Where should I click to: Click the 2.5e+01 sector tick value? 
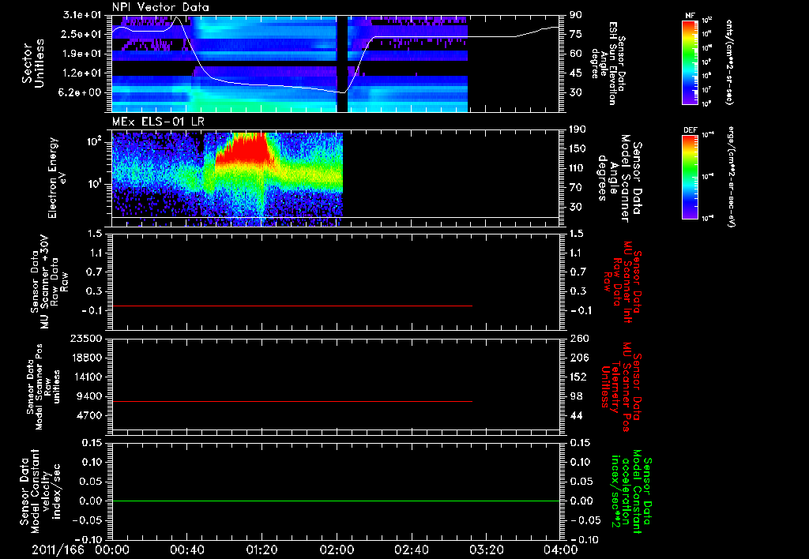(x=82, y=34)
